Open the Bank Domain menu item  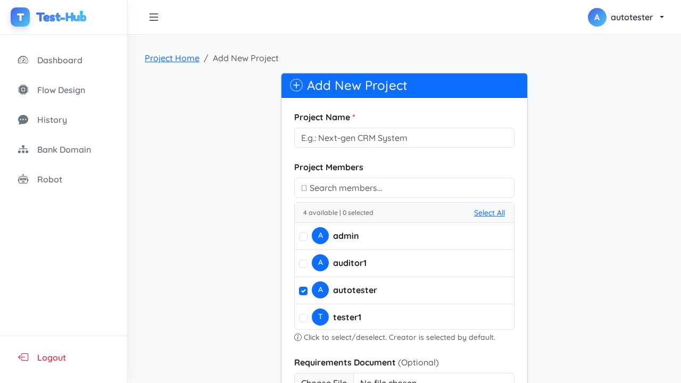(64, 149)
